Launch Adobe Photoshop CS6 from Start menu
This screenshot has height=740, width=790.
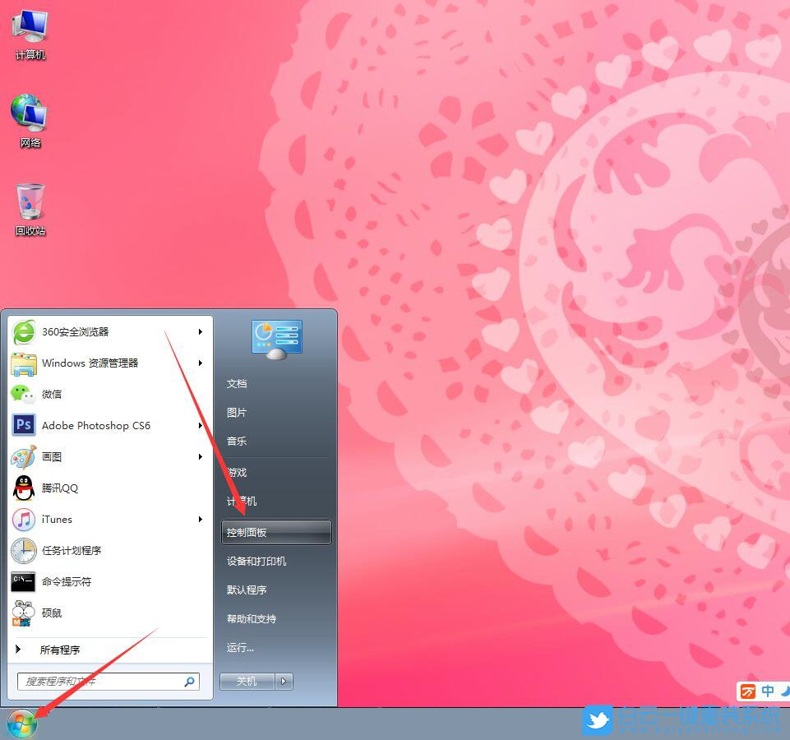(96, 425)
